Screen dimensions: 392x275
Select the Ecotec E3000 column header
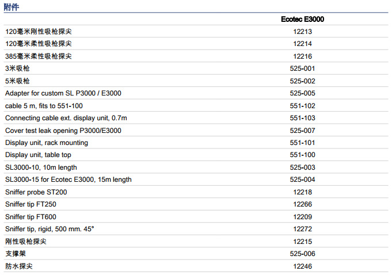302,20
